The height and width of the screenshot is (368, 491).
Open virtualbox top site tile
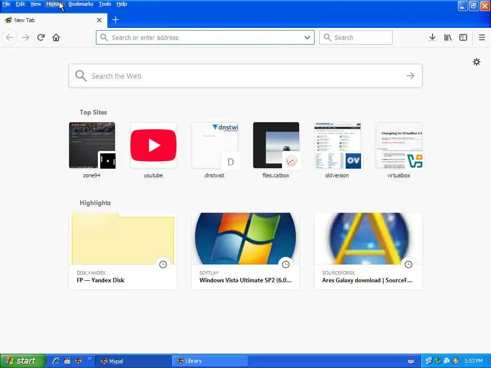click(399, 145)
